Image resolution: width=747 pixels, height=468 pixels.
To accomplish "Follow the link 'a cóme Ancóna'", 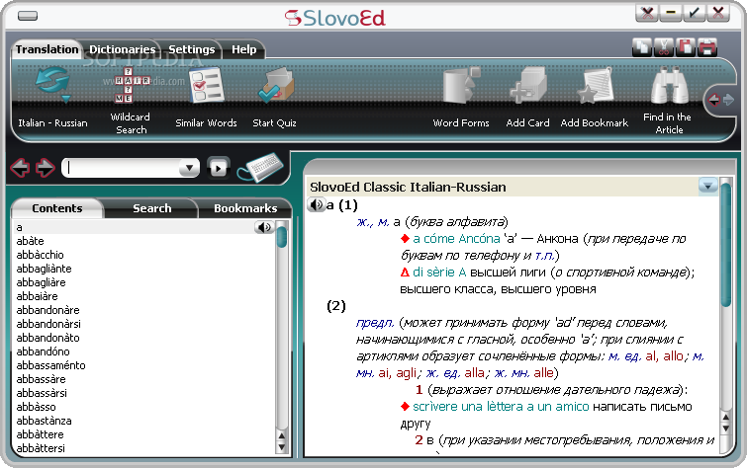I will pyautogui.click(x=456, y=239).
